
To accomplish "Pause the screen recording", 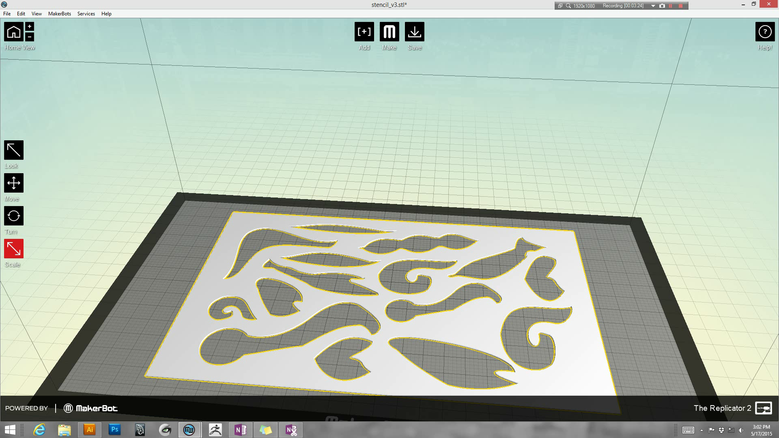I will pos(670,6).
